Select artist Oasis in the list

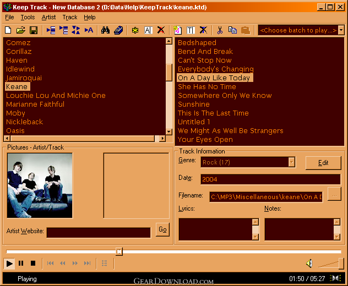15,130
